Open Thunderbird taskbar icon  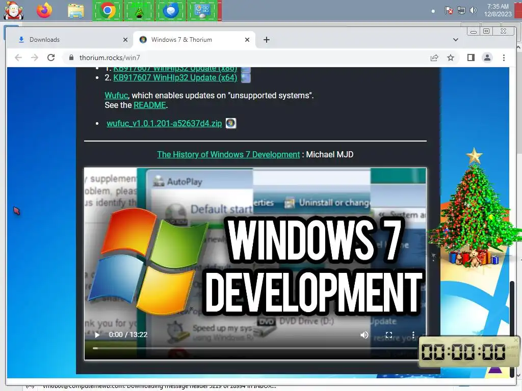[x=171, y=11]
